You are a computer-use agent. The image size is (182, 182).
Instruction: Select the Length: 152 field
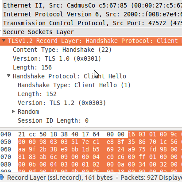(37, 94)
